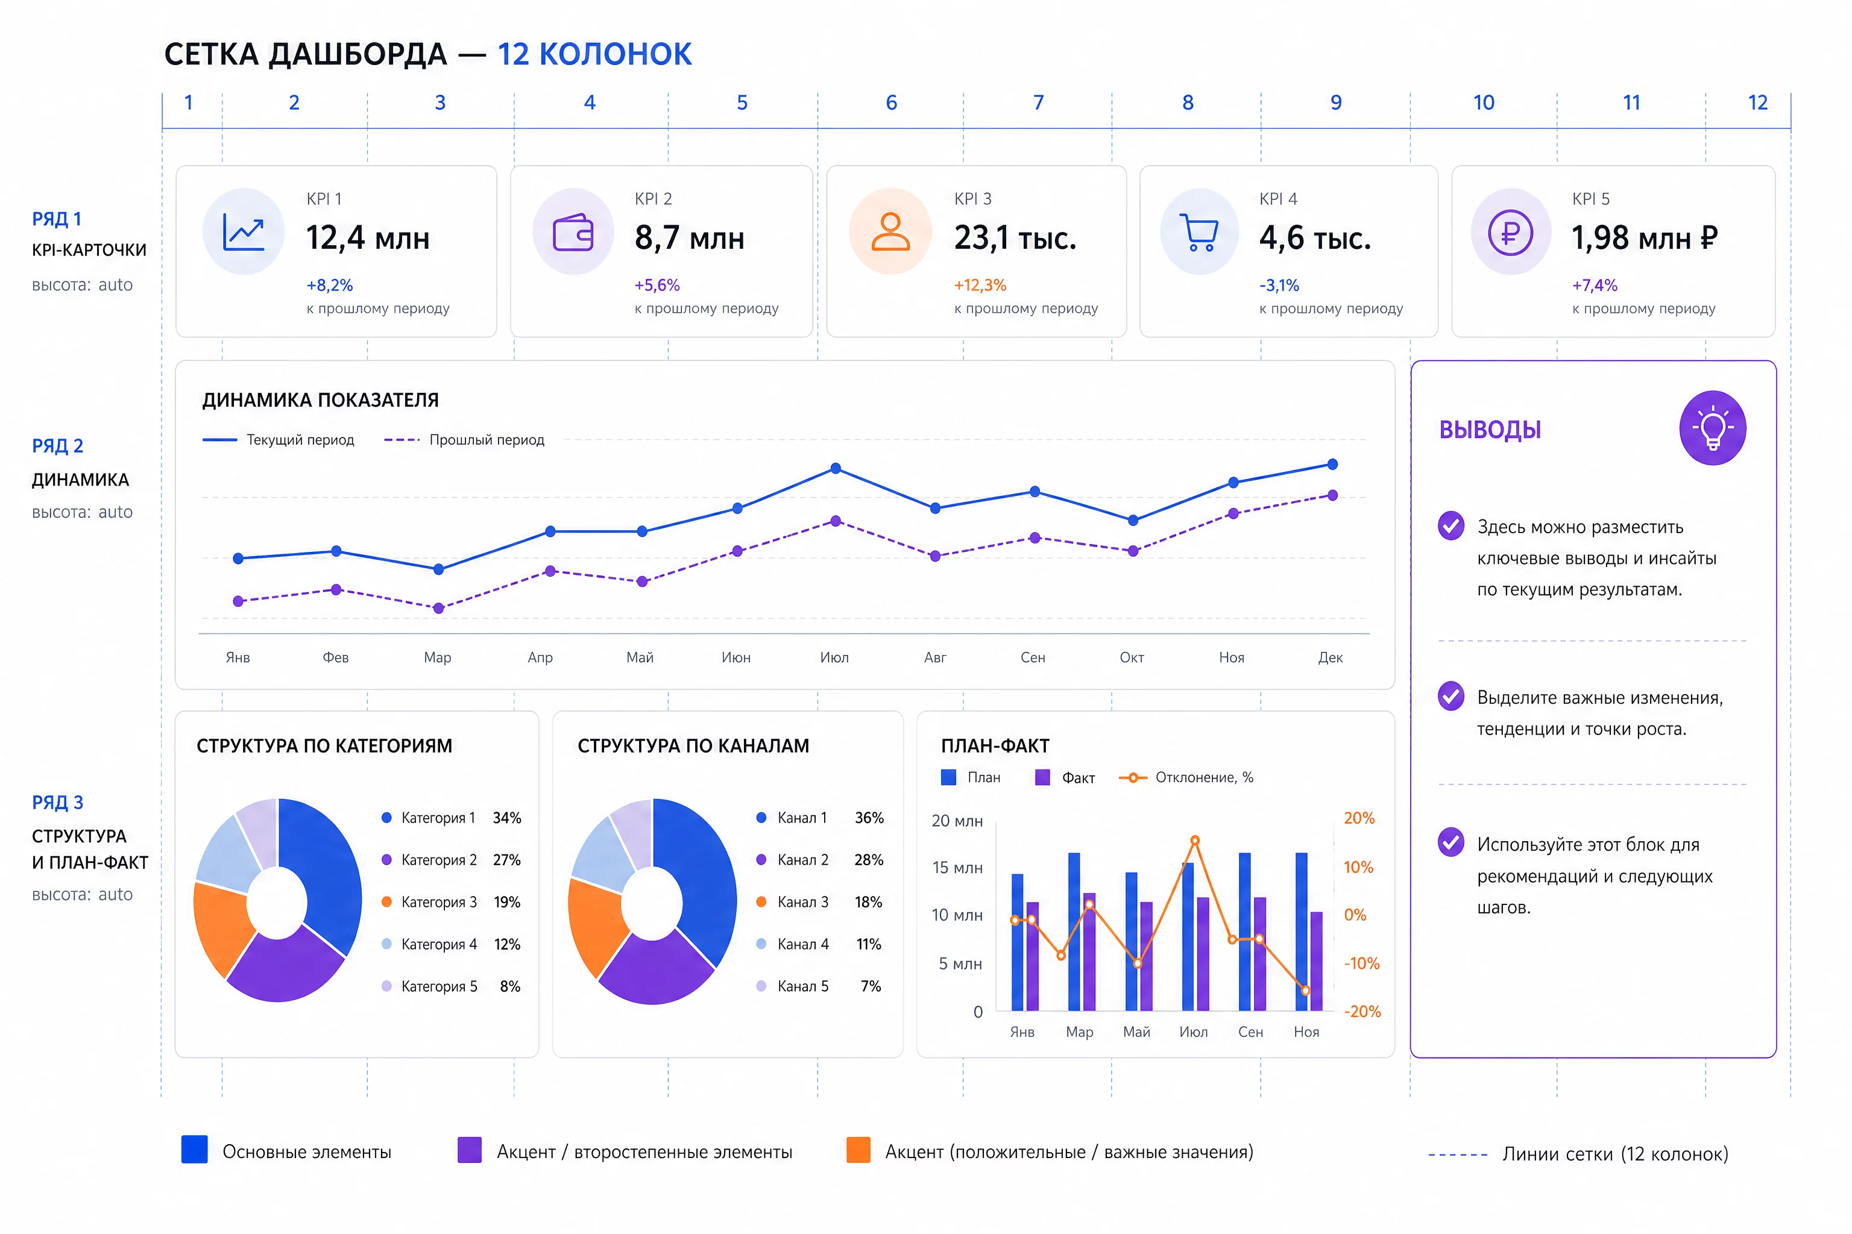This screenshot has width=1852, height=1234.
Task: Click the 'РЯД 2' row label
Action: (x=57, y=445)
